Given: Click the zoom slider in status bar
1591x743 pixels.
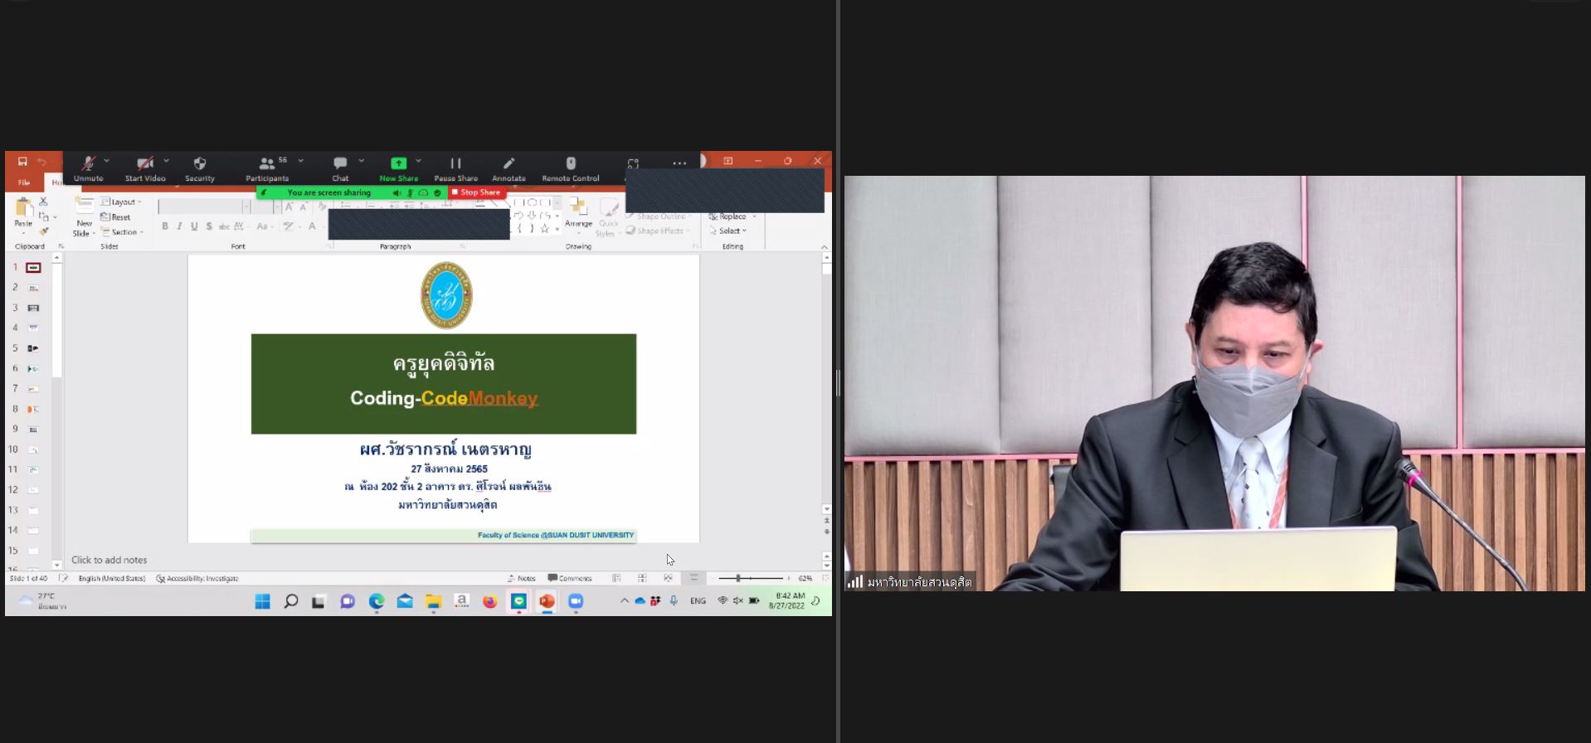Looking at the screenshot, I should (750, 578).
